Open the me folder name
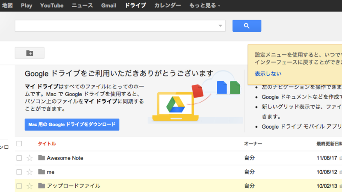The width and height of the screenshot is (342, 192). (50, 172)
